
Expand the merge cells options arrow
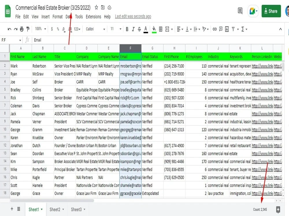[172, 29]
